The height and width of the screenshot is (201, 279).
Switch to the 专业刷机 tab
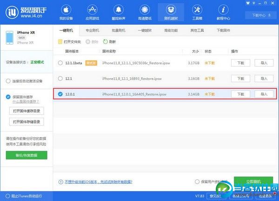(92, 30)
